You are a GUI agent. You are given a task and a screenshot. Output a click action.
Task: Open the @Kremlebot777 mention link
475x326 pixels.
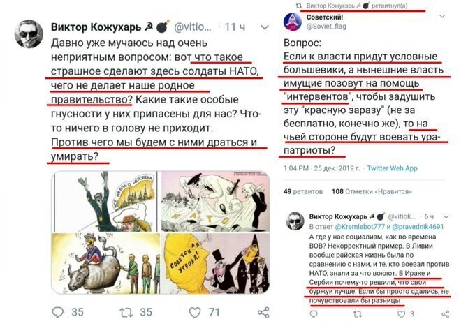coord(360,226)
